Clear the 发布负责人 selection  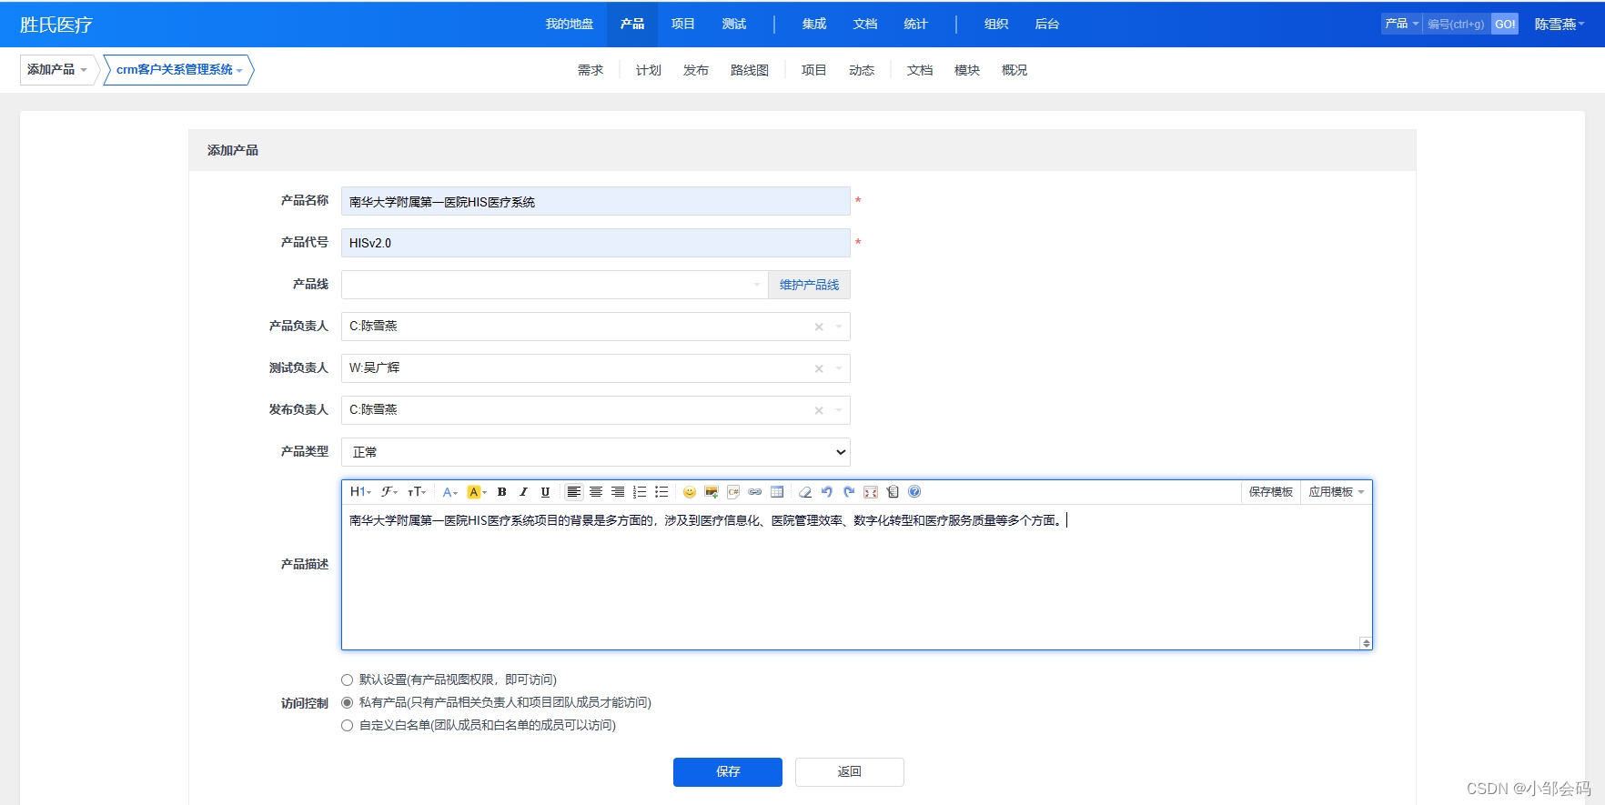coord(819,410)
